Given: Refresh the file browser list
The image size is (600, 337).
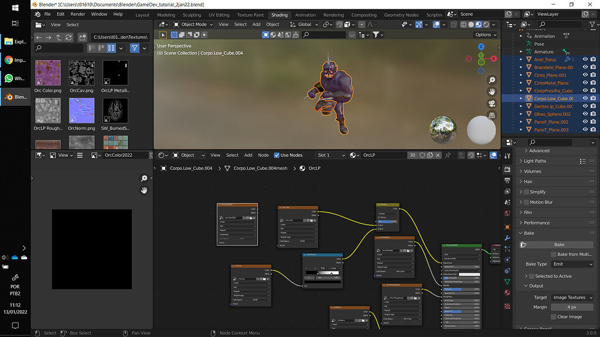Looking at the screenshot, I should (x=69, y=37).
